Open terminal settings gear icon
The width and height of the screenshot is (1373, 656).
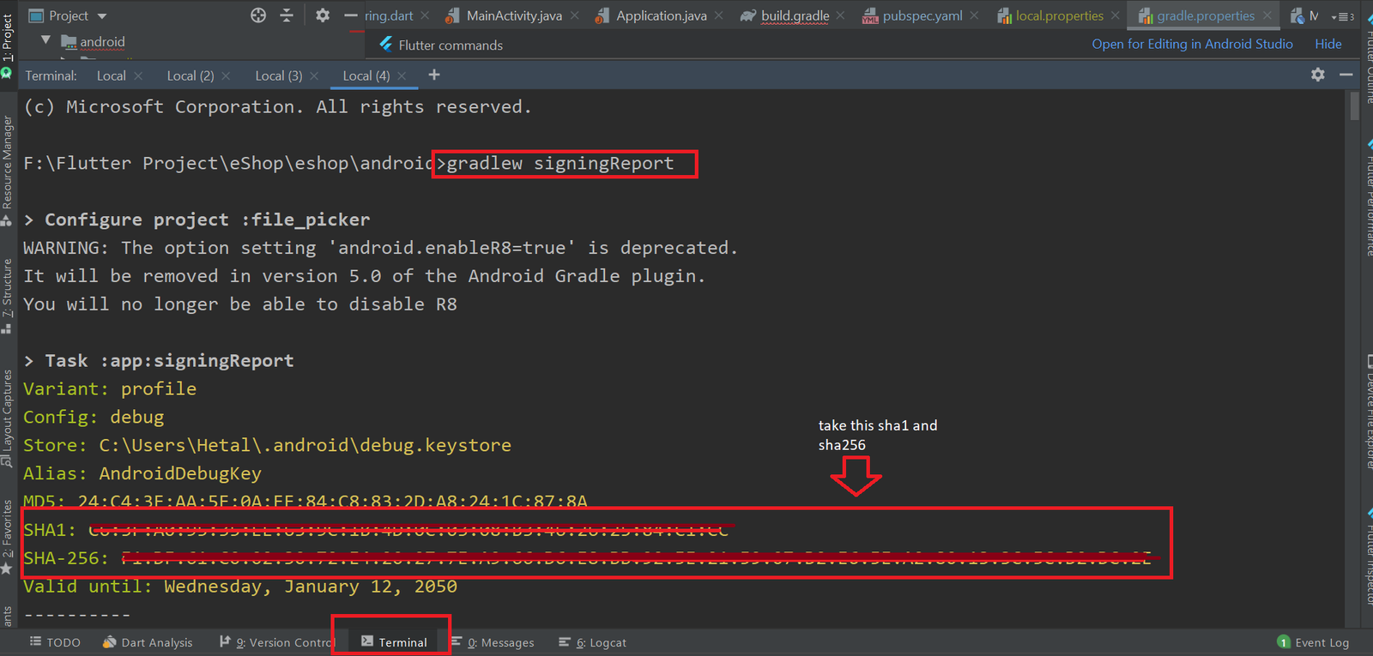(1318, 75)
